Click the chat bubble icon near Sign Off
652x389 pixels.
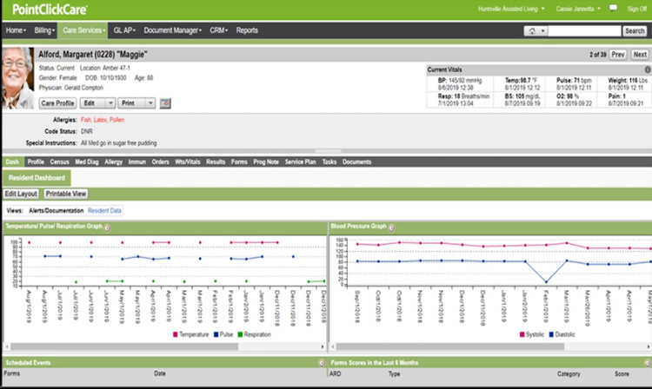coord(612,10)
